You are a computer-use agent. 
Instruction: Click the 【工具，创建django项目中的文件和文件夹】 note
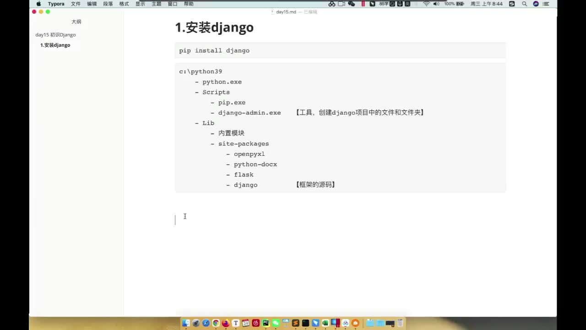360,112
